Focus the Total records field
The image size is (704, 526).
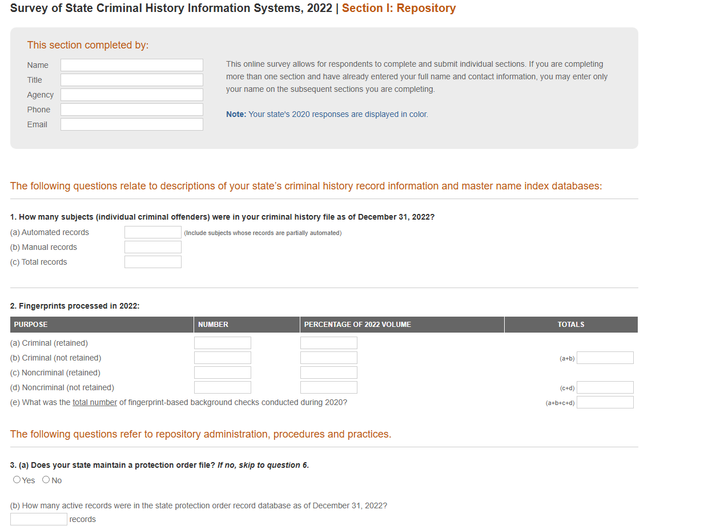153,262
